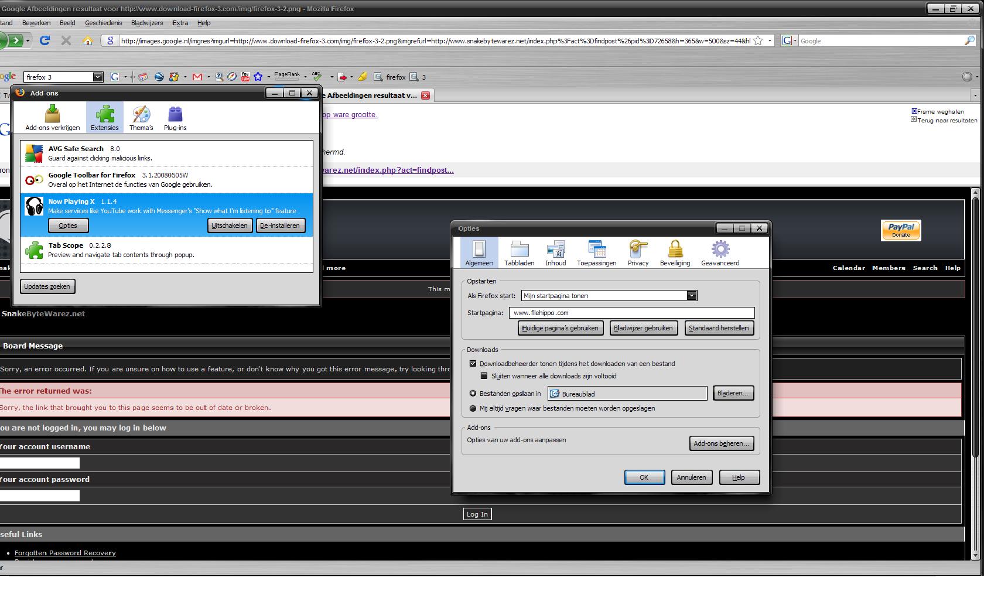The width and height of the screenshot is (984, 615).
Task: Click Huidige pagina's gebruiken button
Action: tap(561, 328)
